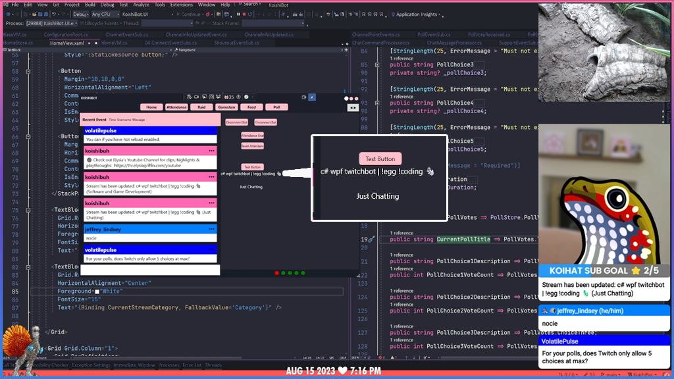Click the Home button in KoishiBot
The height and width of the screenshot is (379, 674).
151,107
